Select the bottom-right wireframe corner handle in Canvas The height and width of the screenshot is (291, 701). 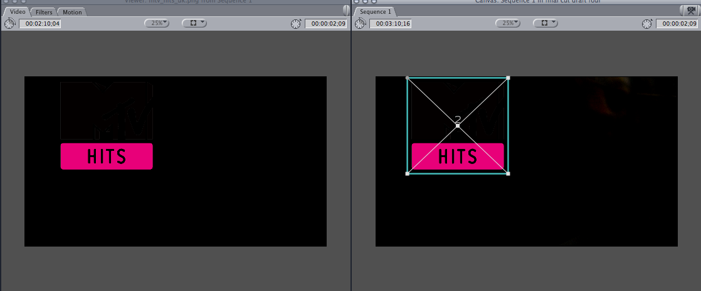click(x=508, y=173)
